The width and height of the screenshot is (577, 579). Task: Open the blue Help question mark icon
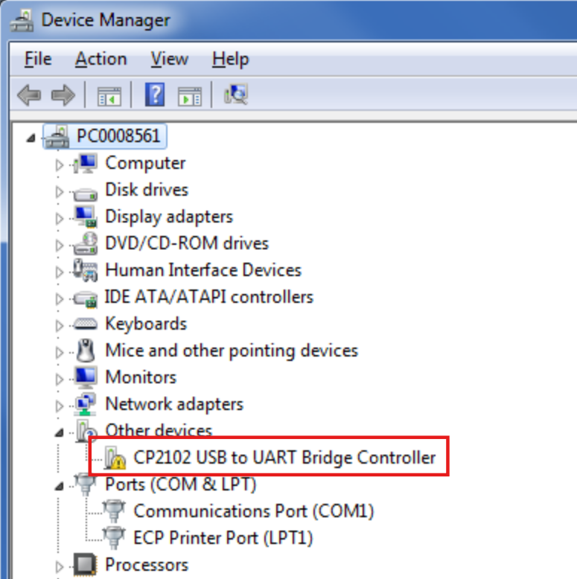[155, 95]
